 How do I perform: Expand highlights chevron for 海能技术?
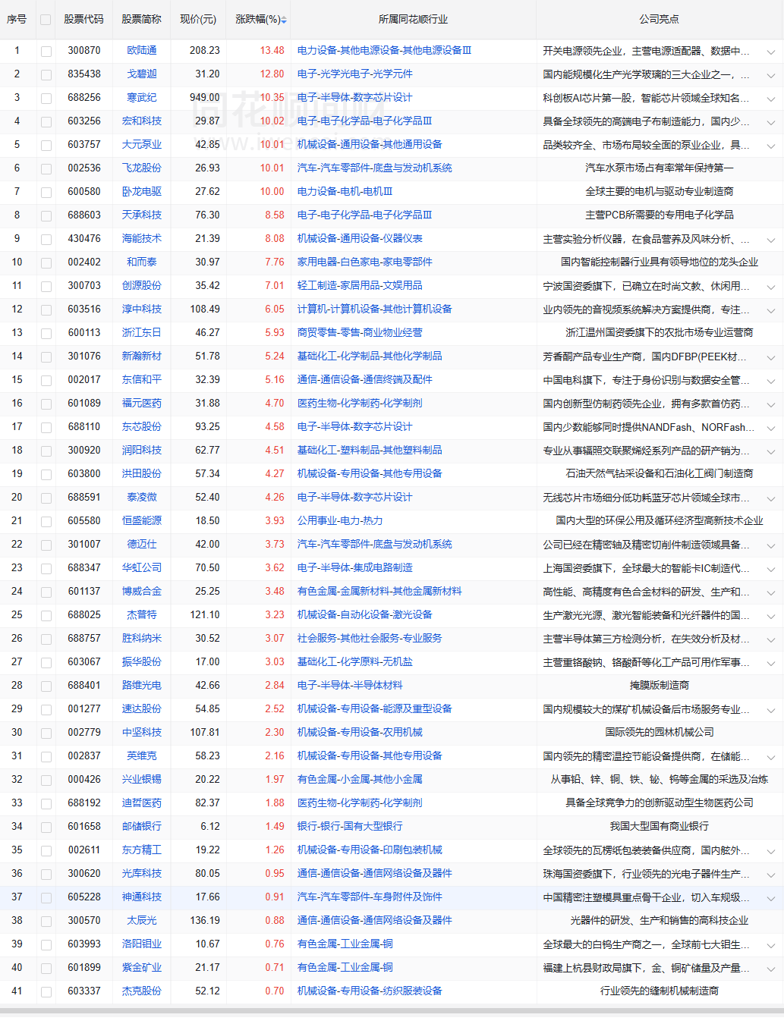point(771,240)
